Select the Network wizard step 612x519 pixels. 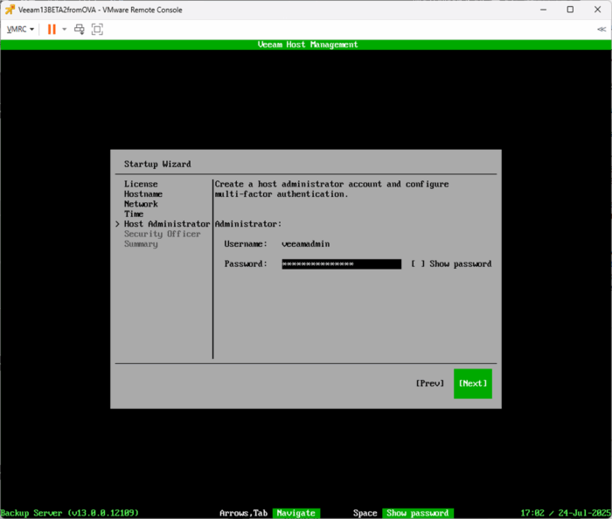141,204
